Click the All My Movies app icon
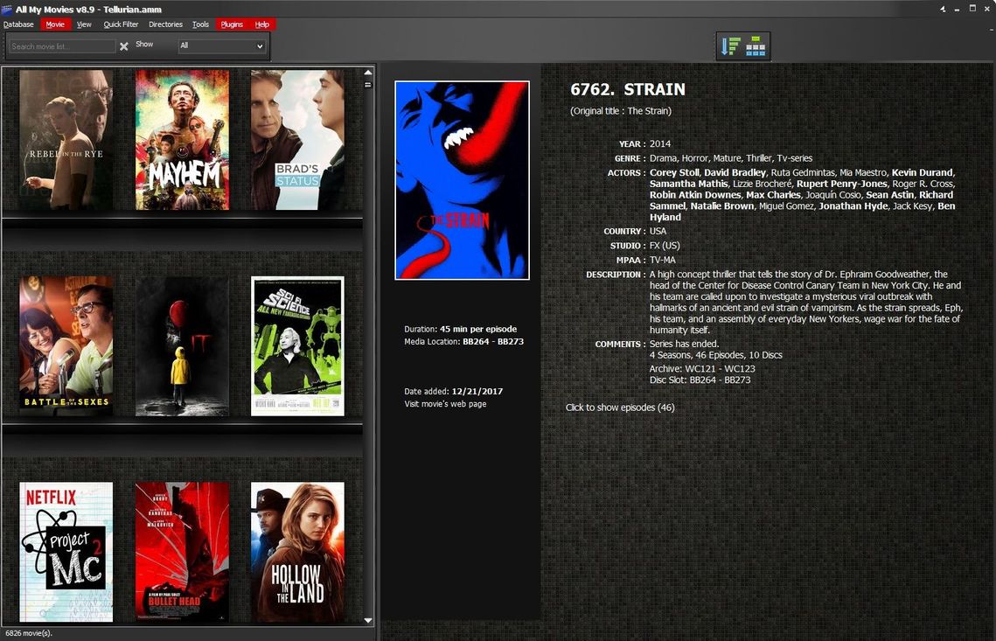This screenshot has width=996, height=641. [7, 9]
